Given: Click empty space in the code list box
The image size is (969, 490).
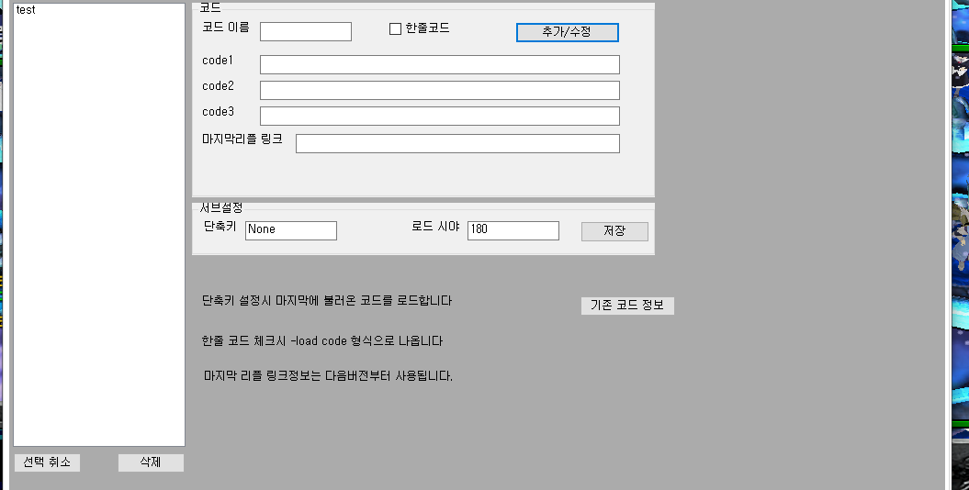Looking at the screenshot, I should (99, 229).
